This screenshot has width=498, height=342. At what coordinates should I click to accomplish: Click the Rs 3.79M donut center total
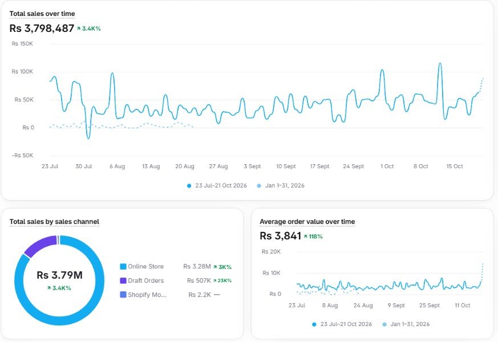click(x=59, y=275)
